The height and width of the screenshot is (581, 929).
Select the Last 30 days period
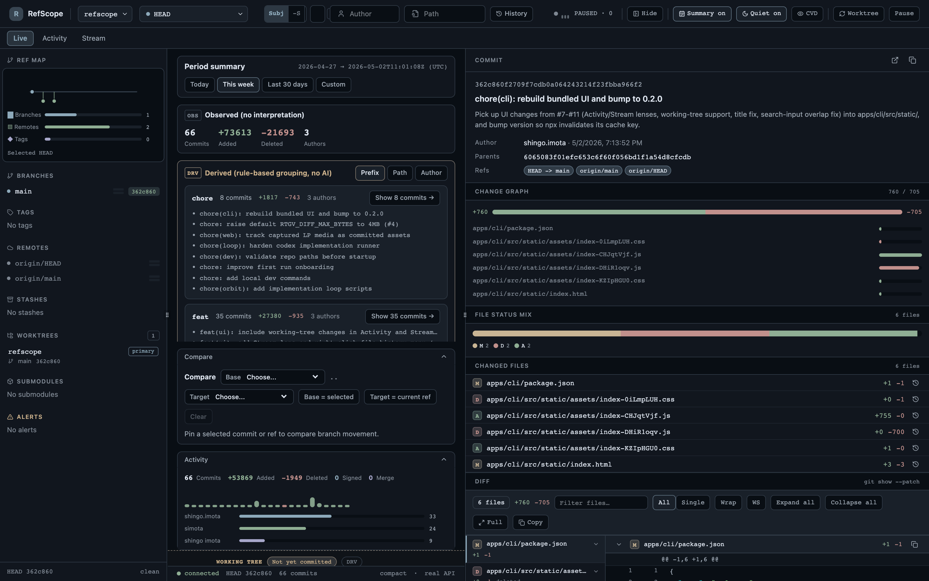click(x=287, y=85)
